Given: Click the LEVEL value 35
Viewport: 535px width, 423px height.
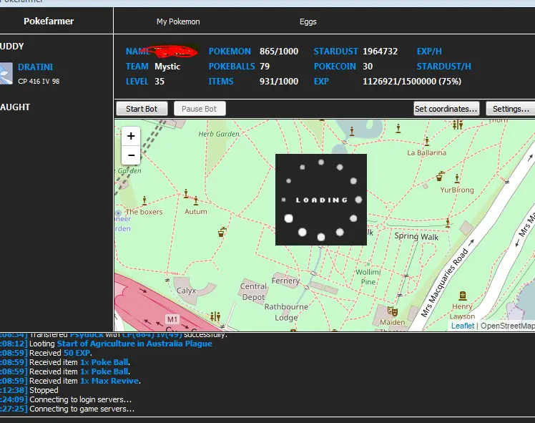Looking at the screenshot, I should click(159, 82).
